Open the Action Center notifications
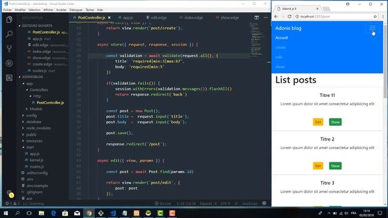This screenshot has height=218, width=388. coord(380,213)
